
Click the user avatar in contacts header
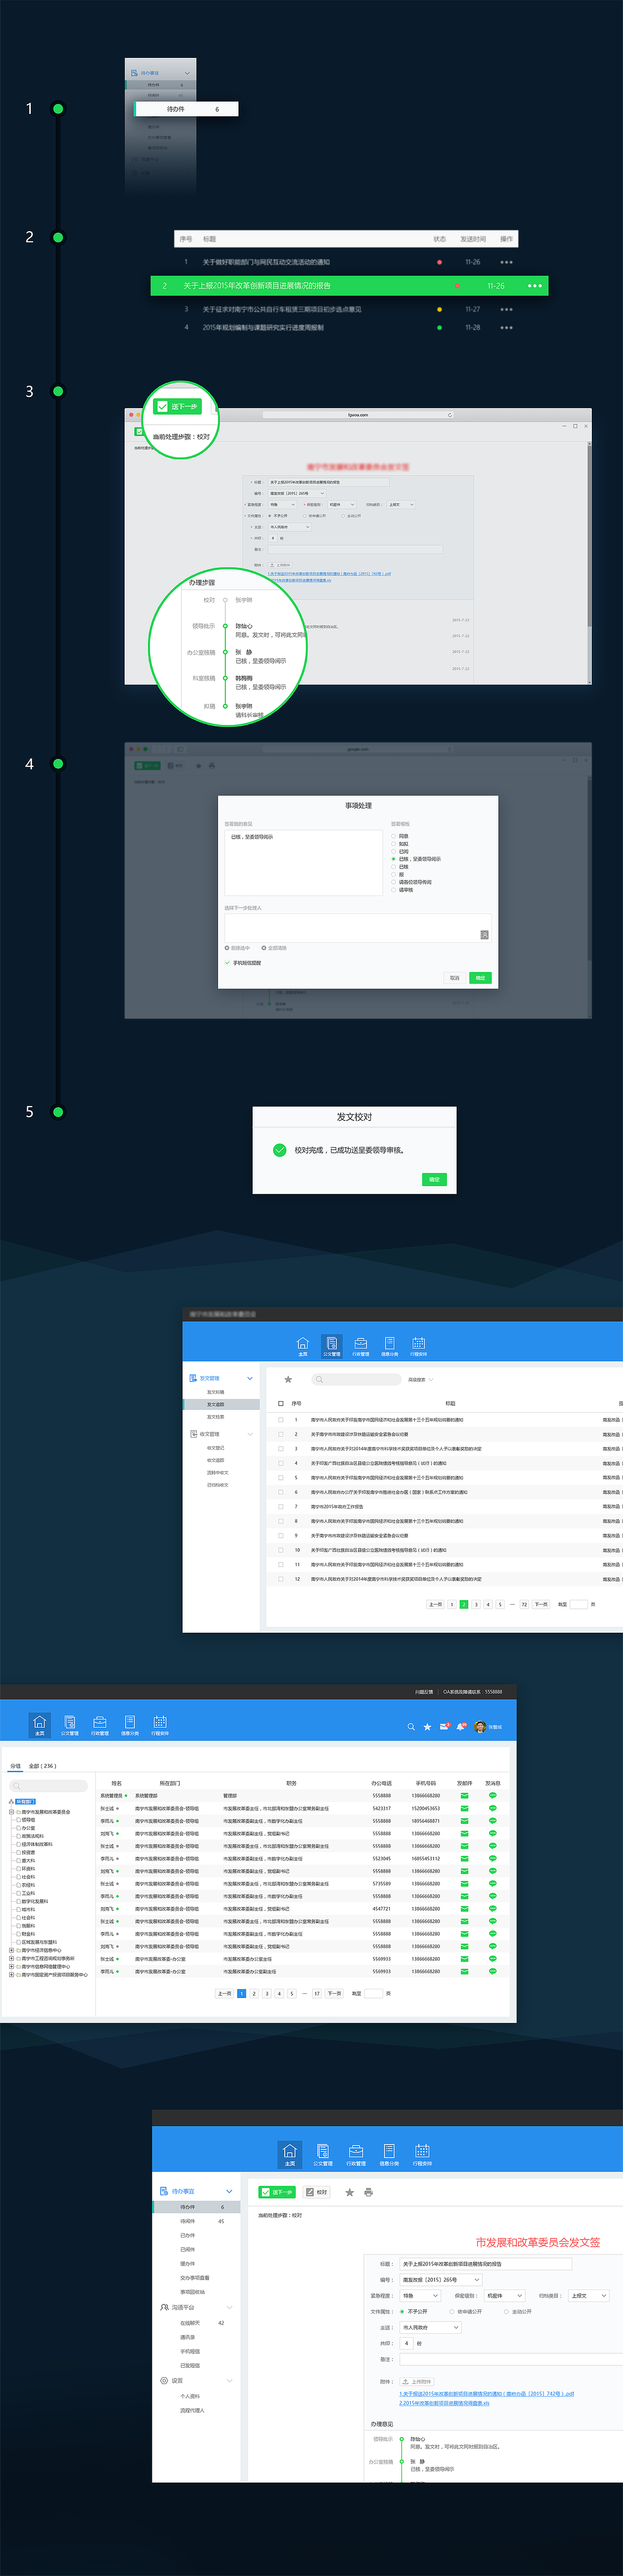pos(480,1727)
